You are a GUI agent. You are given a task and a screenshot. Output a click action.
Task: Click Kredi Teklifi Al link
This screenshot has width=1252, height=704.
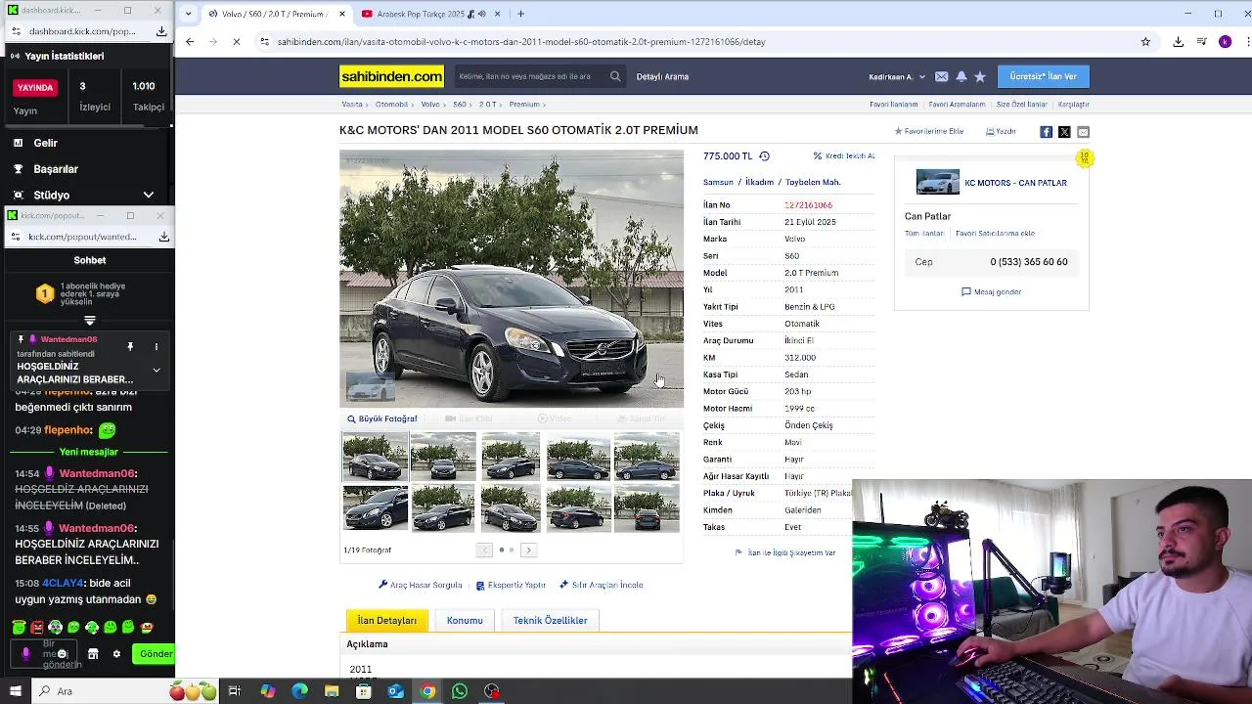[844, 155]
